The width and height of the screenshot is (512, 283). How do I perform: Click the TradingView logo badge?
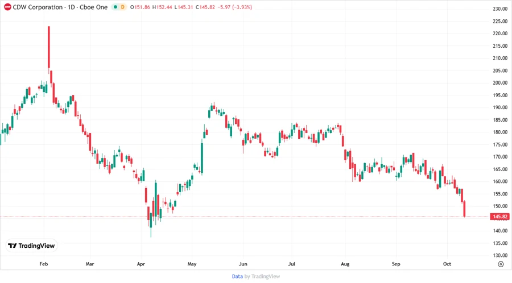click(x=31, y=245)
